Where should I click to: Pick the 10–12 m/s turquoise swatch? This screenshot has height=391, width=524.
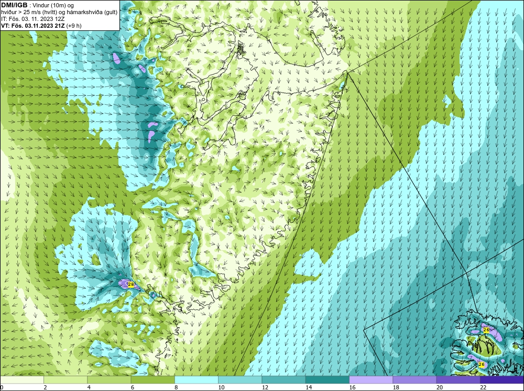pos(240,379)
